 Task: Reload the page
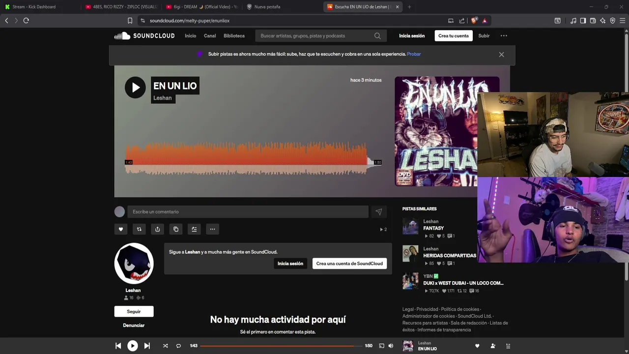coord(26,21)
